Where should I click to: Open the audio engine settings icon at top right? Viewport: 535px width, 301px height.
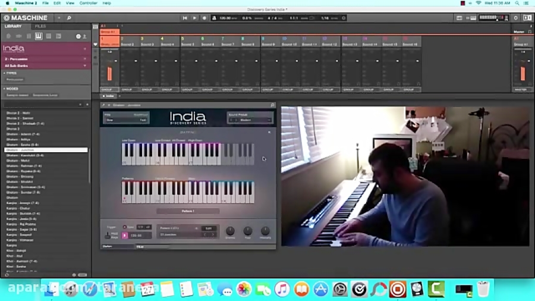[x=515, y=18]
